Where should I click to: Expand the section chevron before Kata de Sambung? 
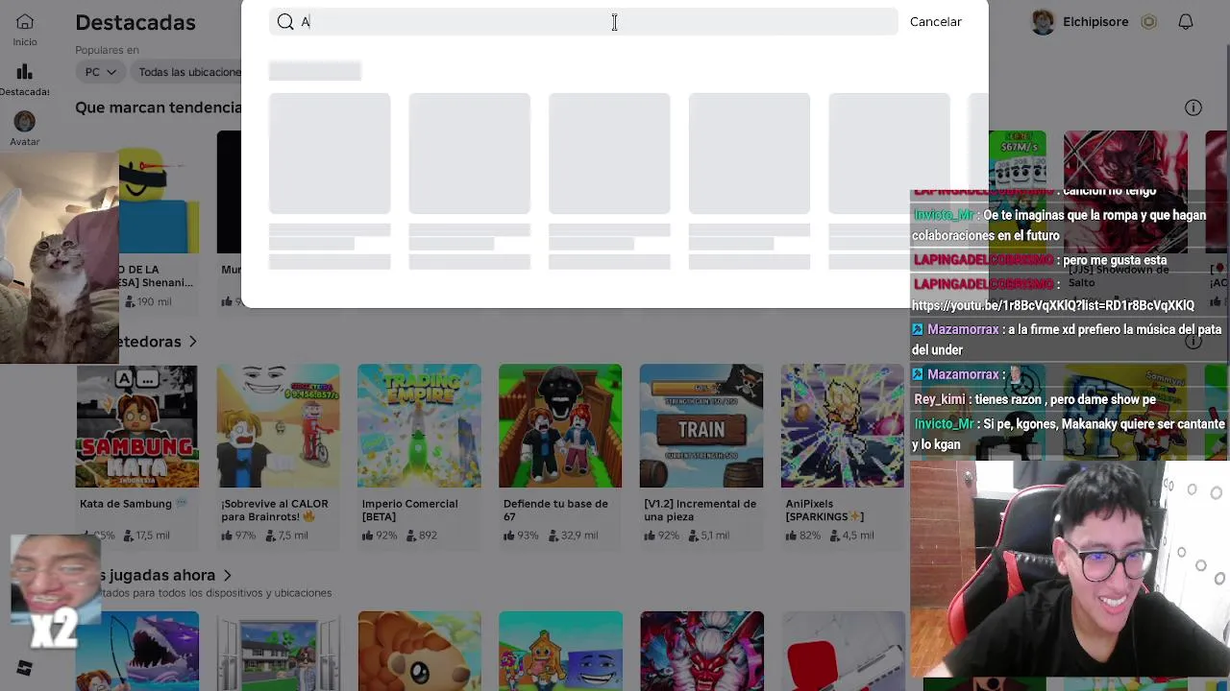pos(193,342)
